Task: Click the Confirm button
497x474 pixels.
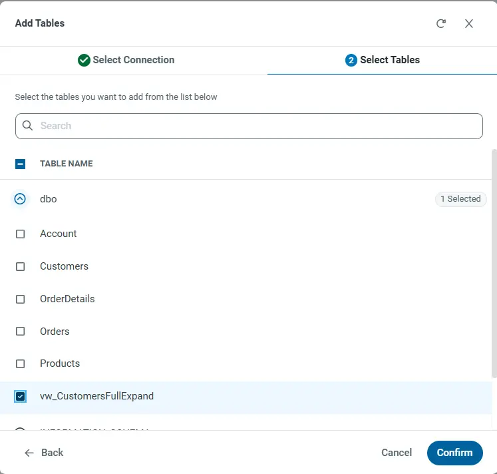Action: click(x=455, y=453)
